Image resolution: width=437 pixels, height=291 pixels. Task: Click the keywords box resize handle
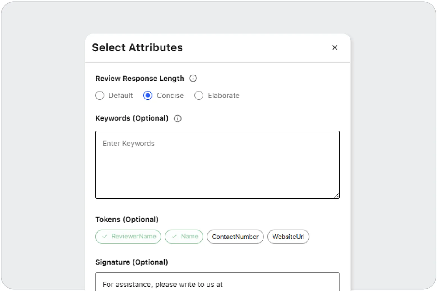point(337,196)
